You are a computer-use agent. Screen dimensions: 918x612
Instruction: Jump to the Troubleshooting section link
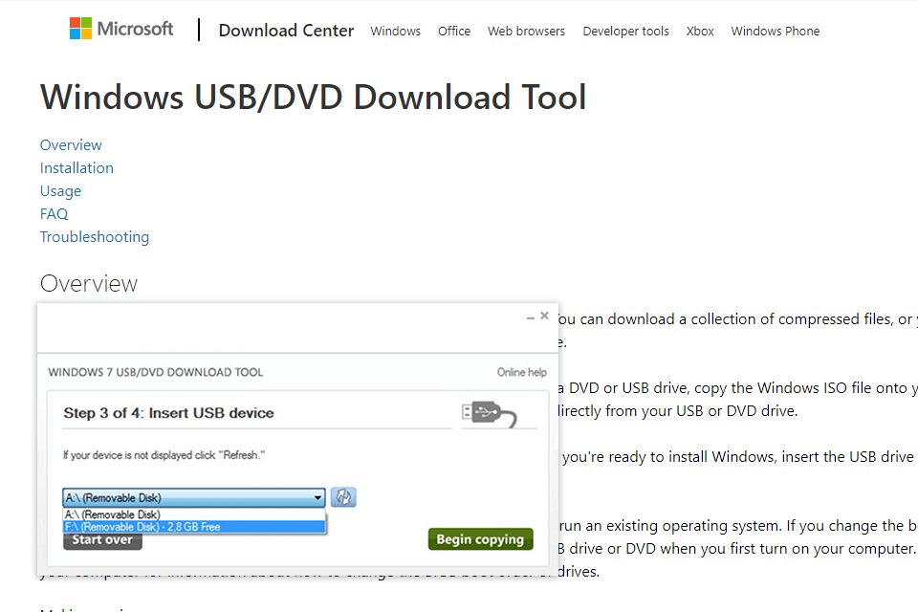click(x=95, y=236)
